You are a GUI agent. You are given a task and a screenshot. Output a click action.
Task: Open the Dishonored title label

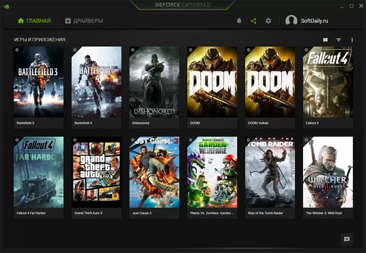141,123
